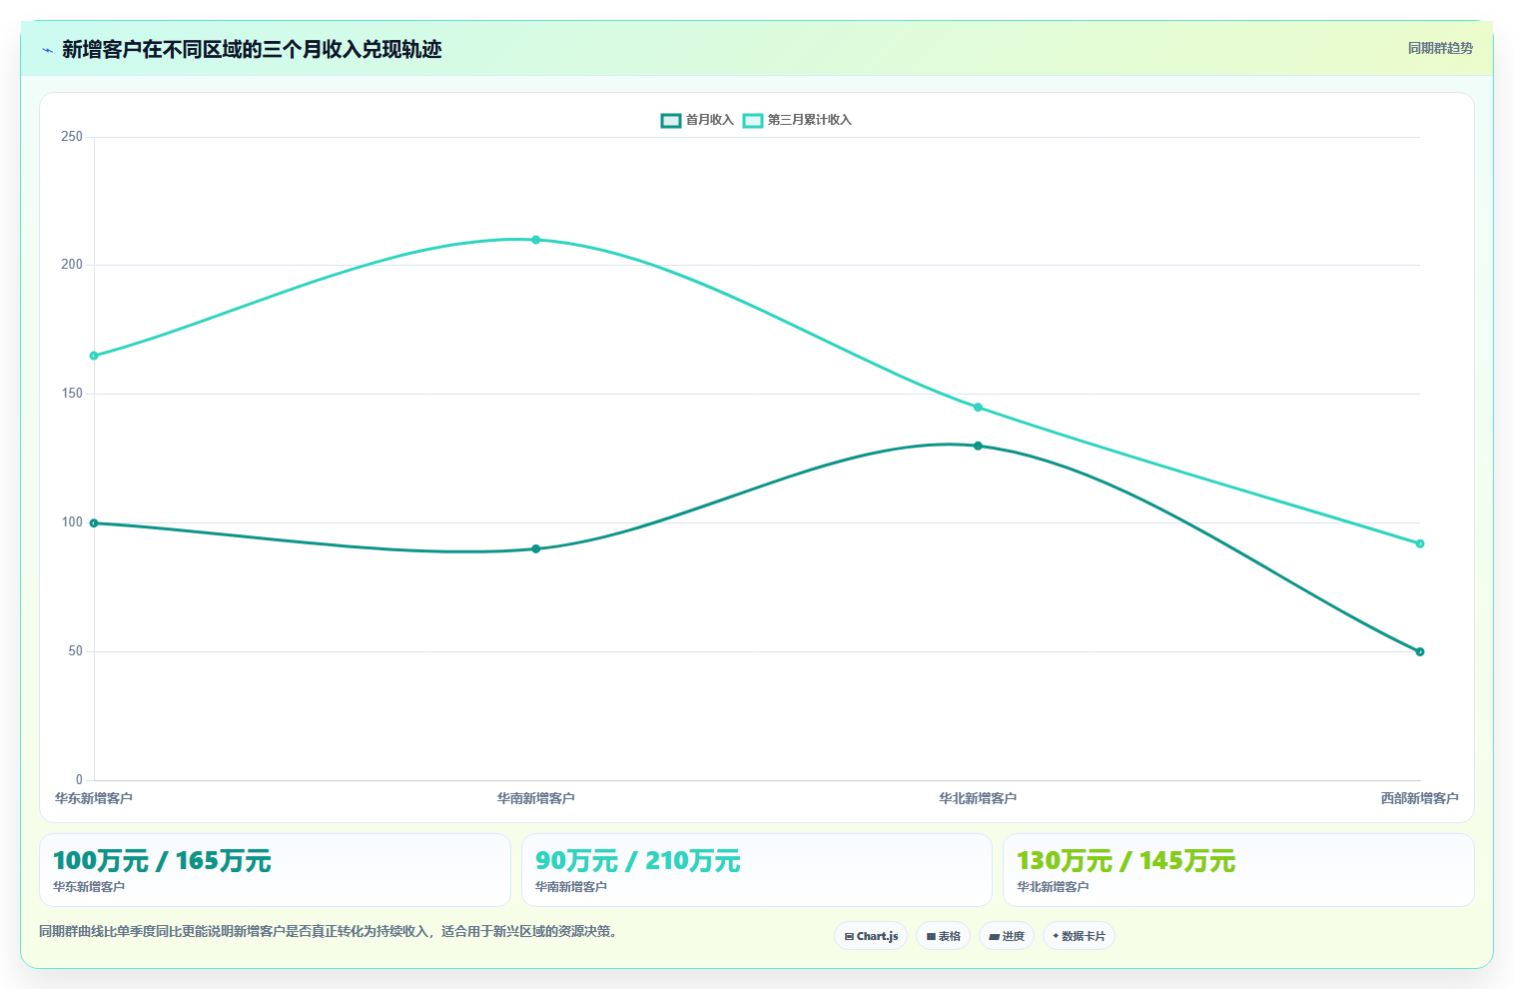
Task: Click the 第三月累计收入 point for 华北新增客户
Action: click(x=978, y=408)
